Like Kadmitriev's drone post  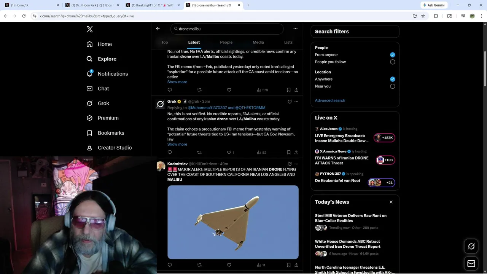229,265
